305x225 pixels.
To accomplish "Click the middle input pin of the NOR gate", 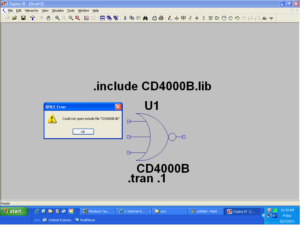I will pyautogui.click(x=128, y=137).
